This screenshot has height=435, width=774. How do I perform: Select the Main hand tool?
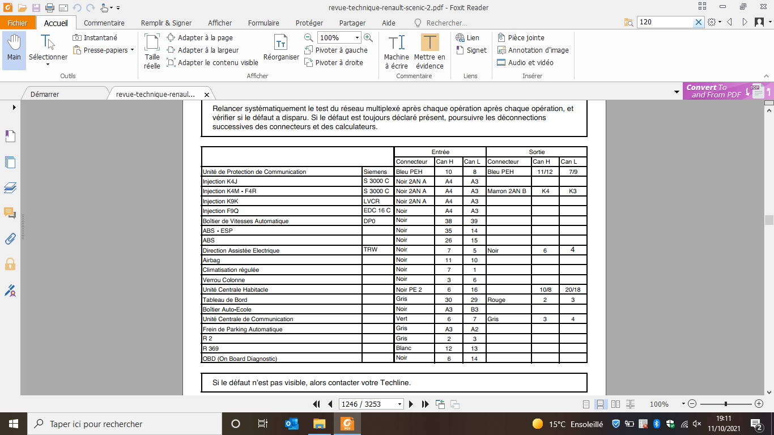click(14, 50)
